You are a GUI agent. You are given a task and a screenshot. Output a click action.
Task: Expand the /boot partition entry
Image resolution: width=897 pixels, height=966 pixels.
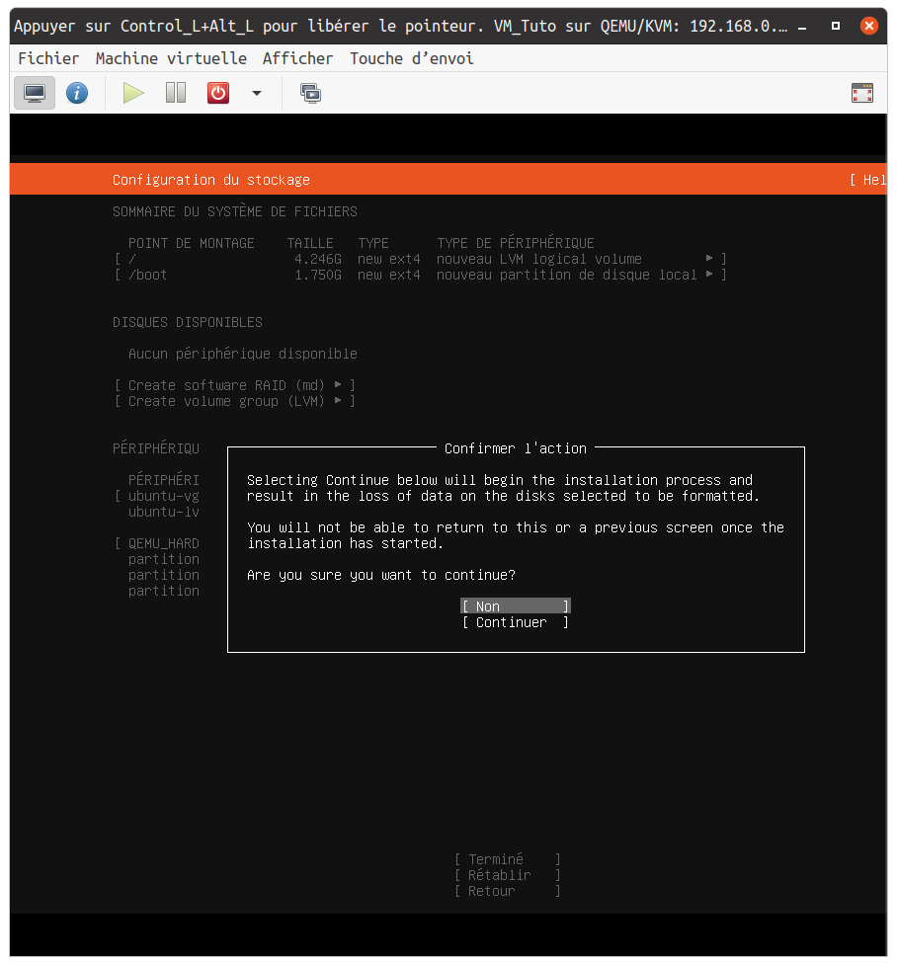coord(420,275)
